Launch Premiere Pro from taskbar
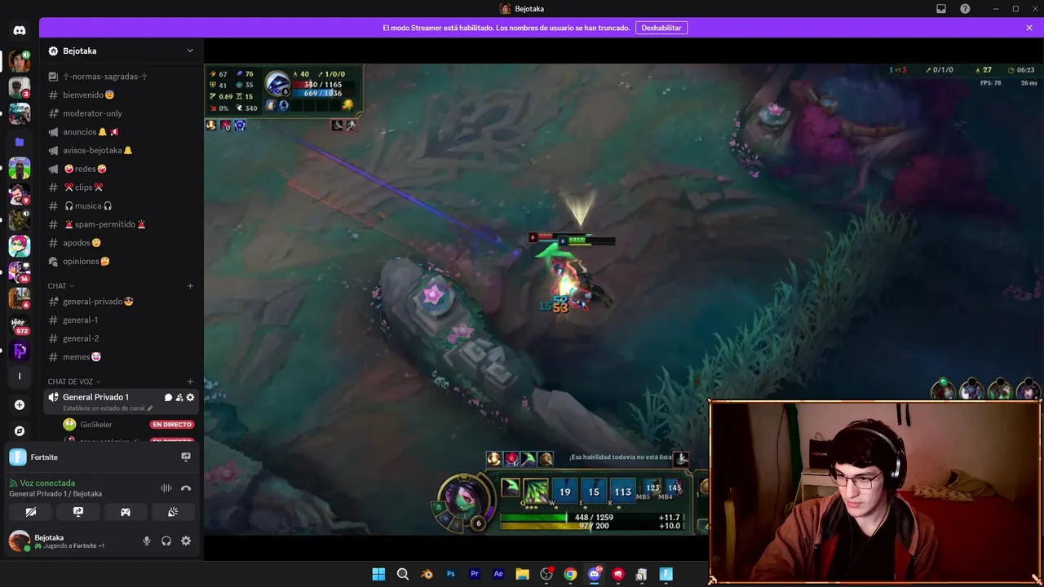Screen dimensions: 1044x587 [475, 574]
